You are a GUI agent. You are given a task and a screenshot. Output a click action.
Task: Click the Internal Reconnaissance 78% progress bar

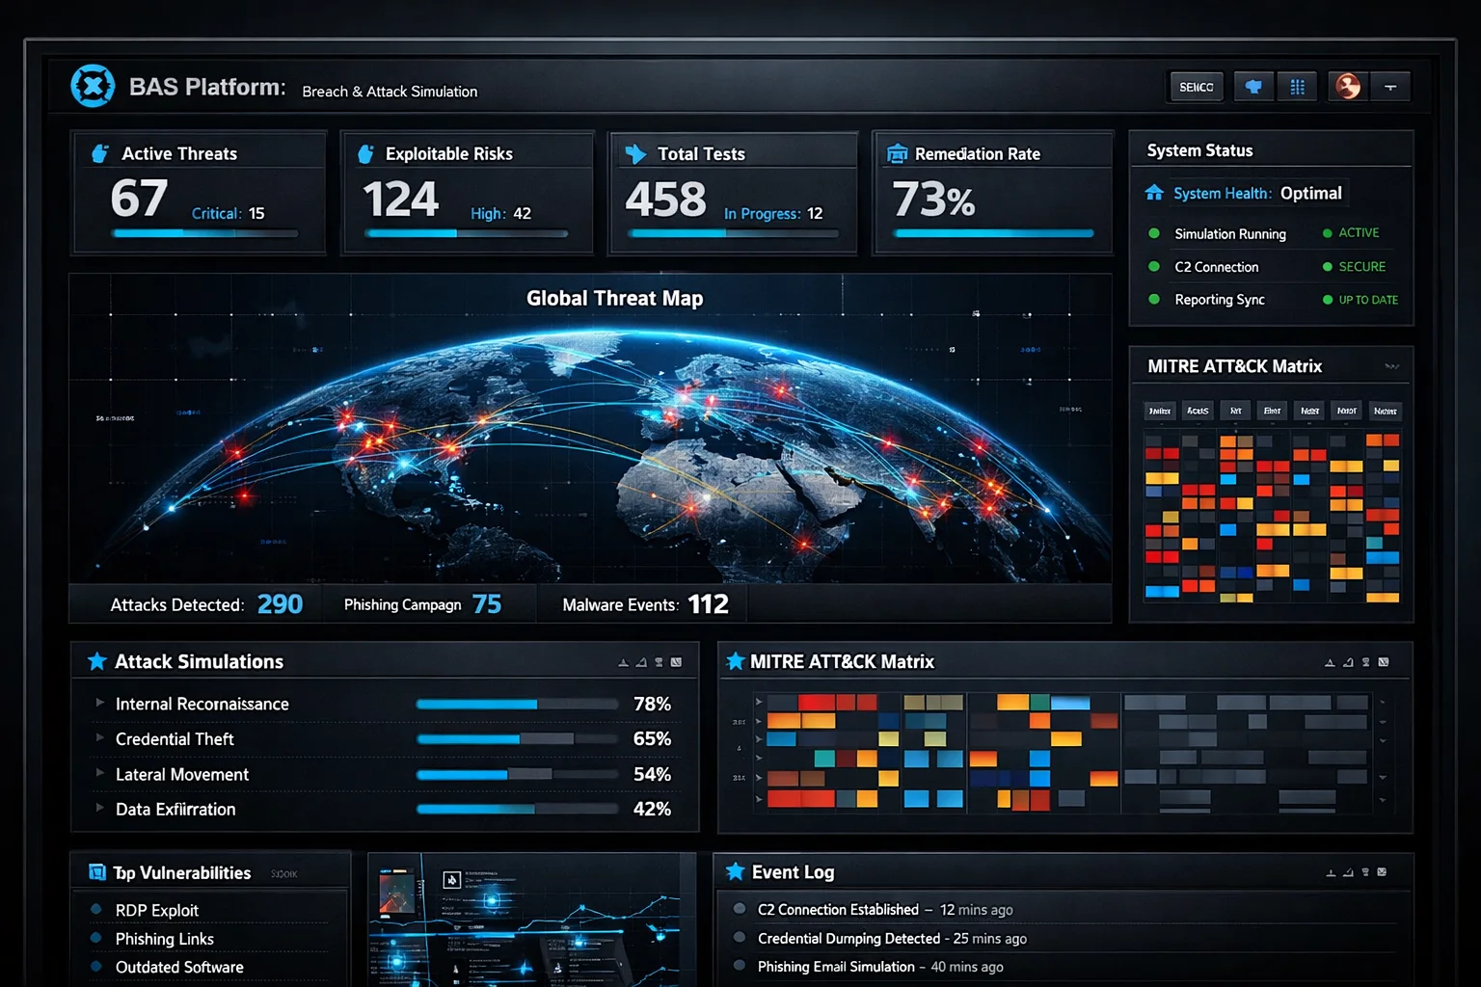(x=517, y=705)
